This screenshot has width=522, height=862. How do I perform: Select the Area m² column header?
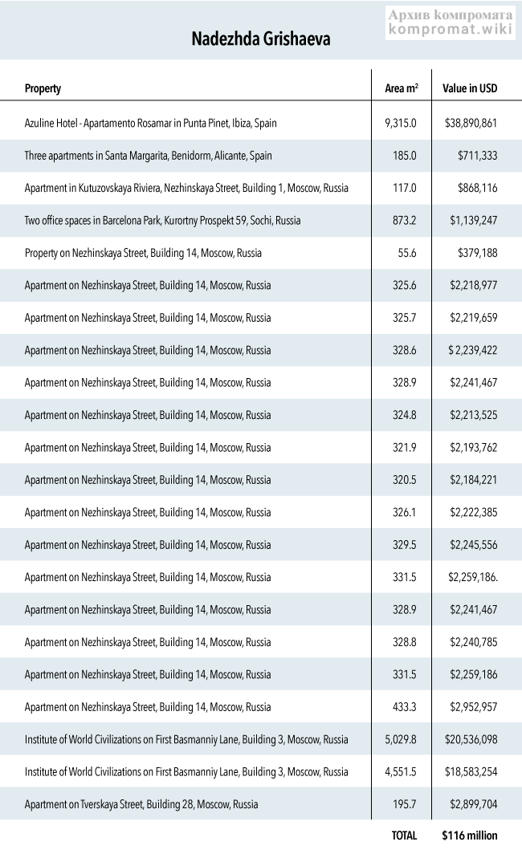(x=402, y=88)
